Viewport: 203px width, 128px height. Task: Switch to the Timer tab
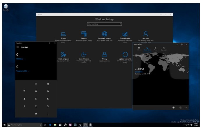[156, 49]
